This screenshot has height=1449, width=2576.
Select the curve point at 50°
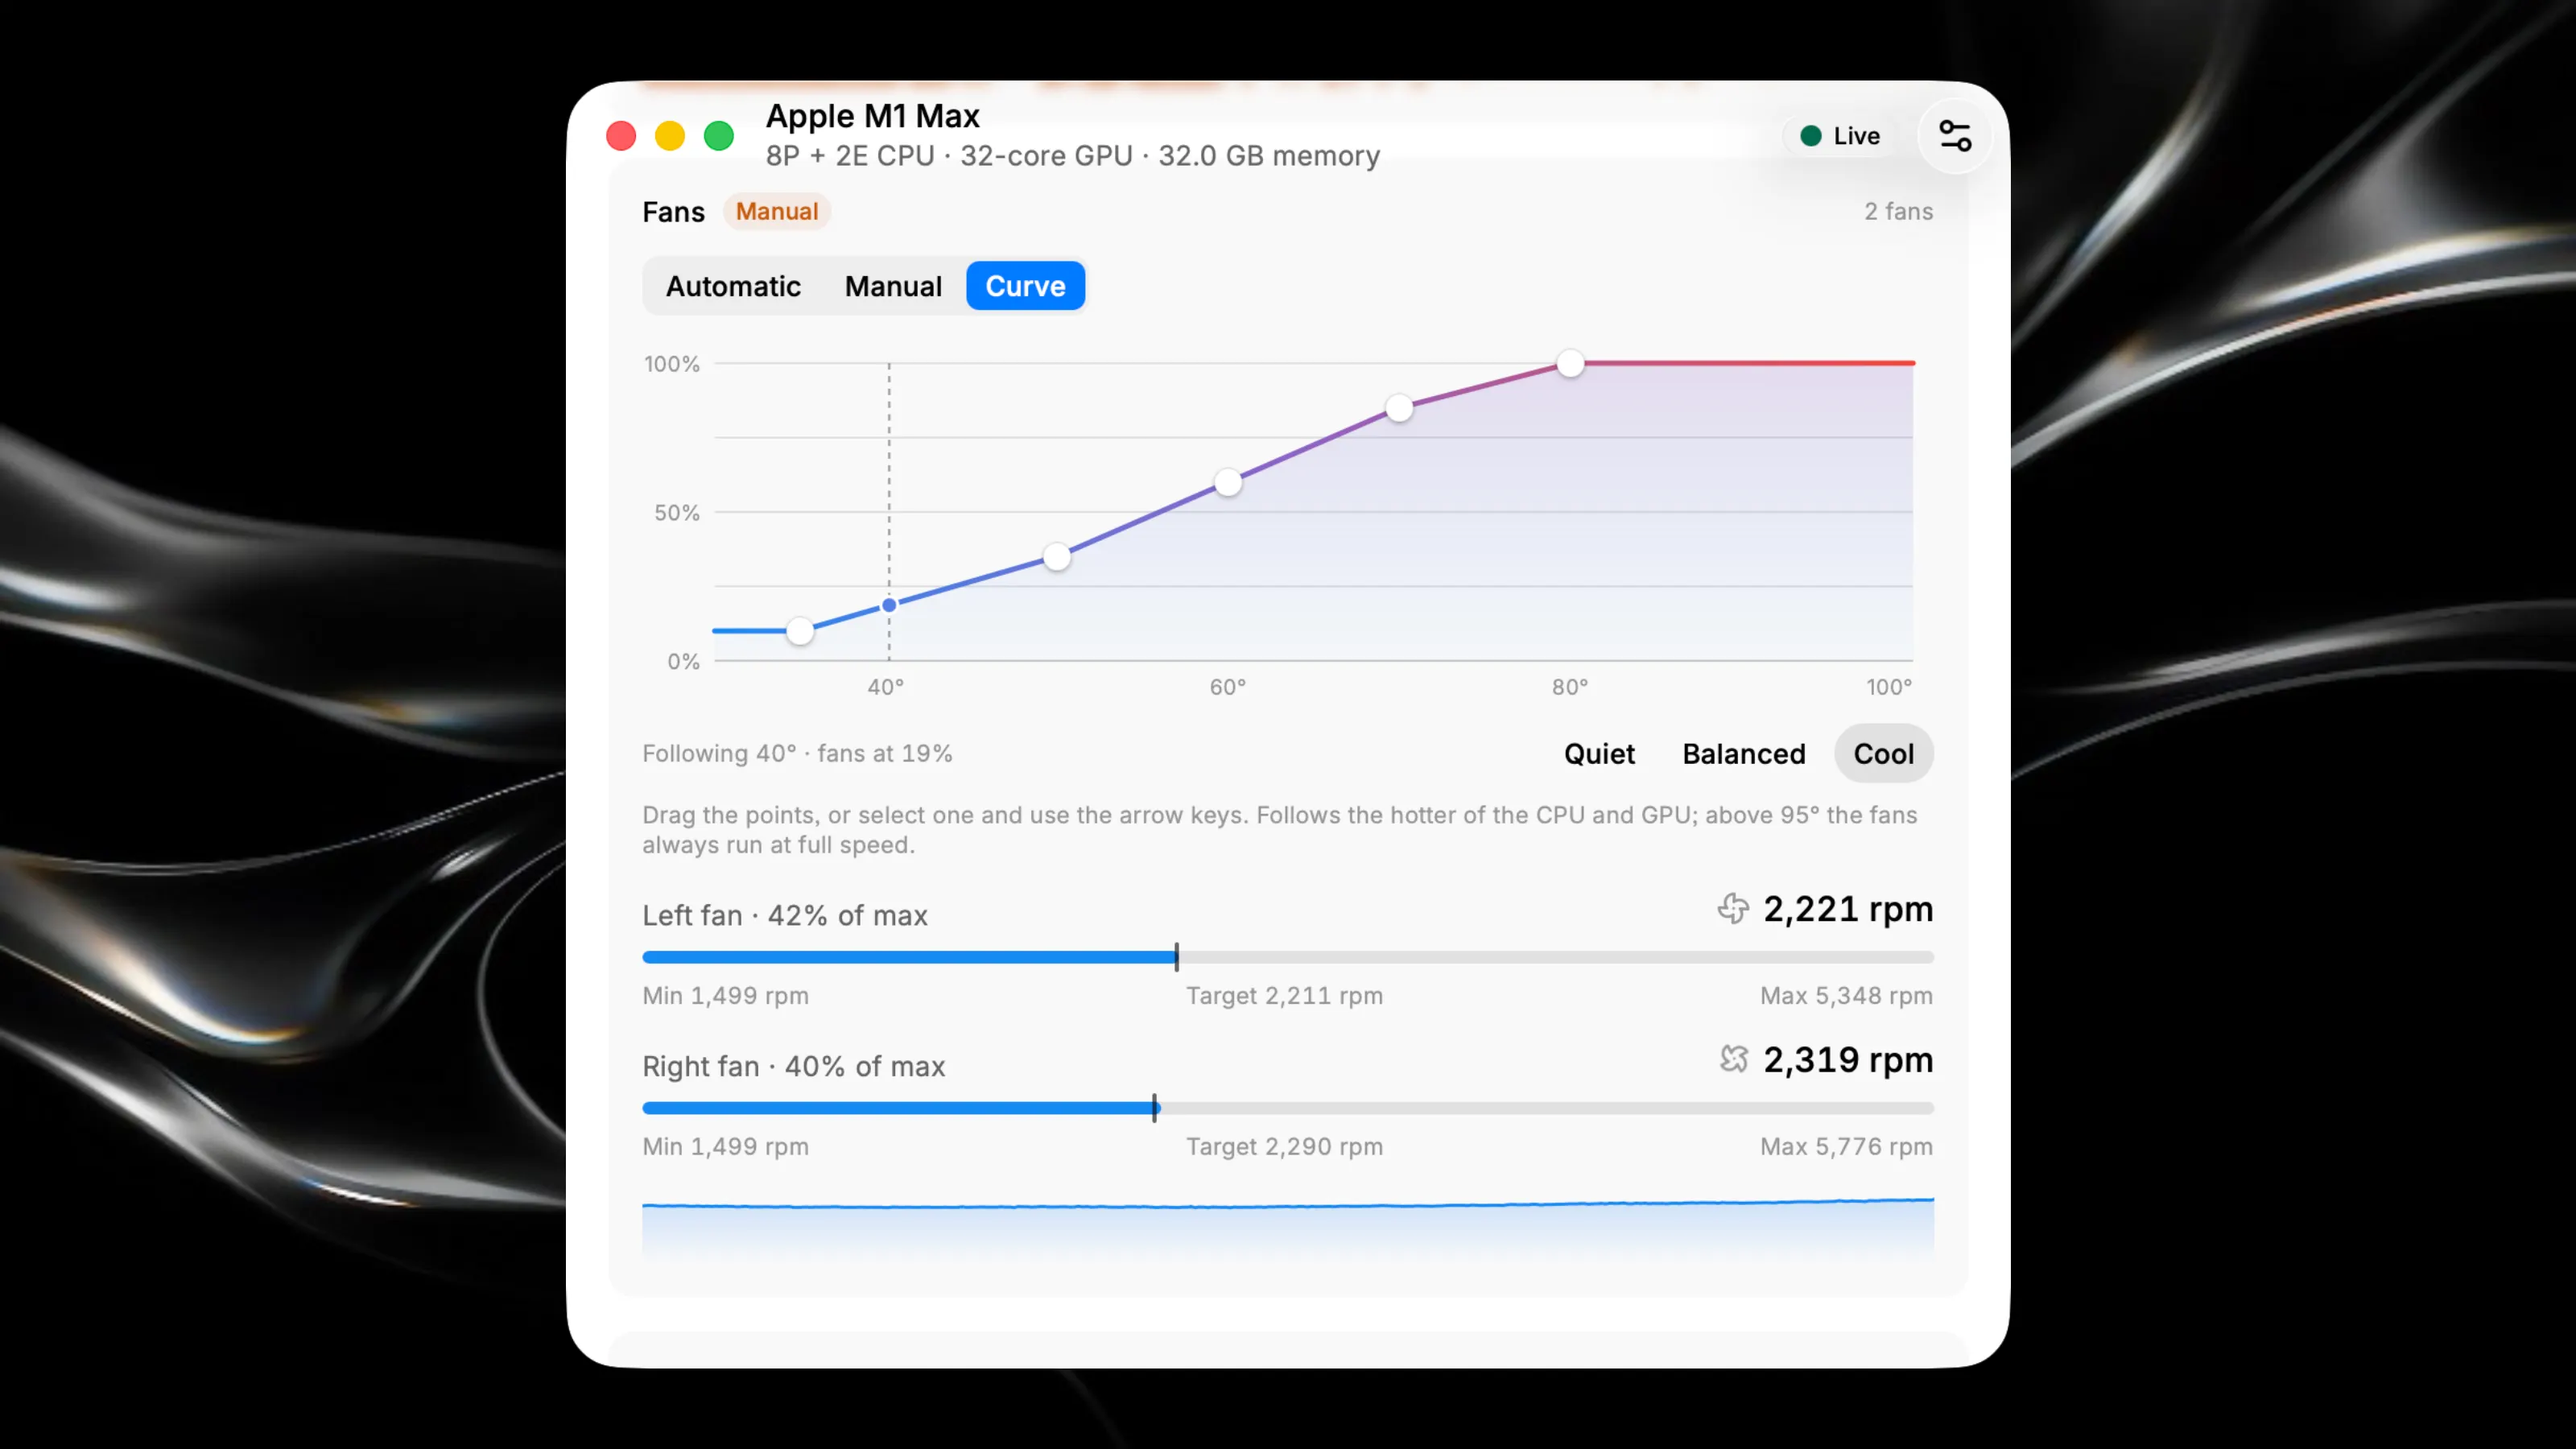tap(1057, 556)
